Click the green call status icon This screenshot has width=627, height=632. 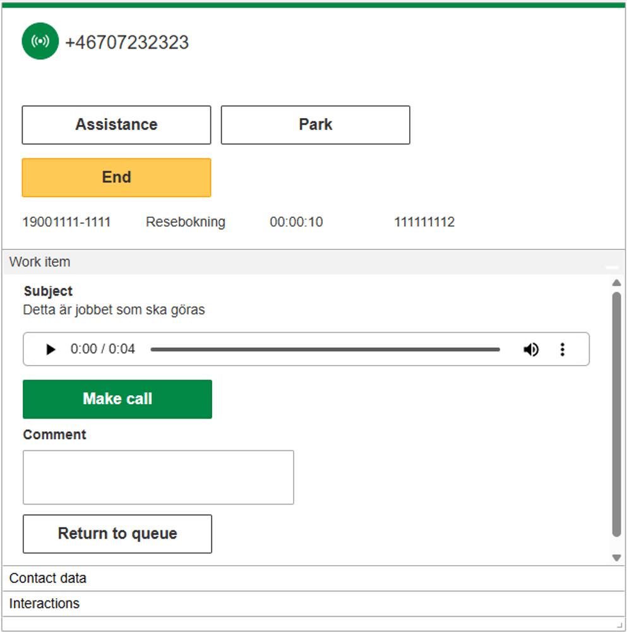pyautogui.click(x=40, y=42)
